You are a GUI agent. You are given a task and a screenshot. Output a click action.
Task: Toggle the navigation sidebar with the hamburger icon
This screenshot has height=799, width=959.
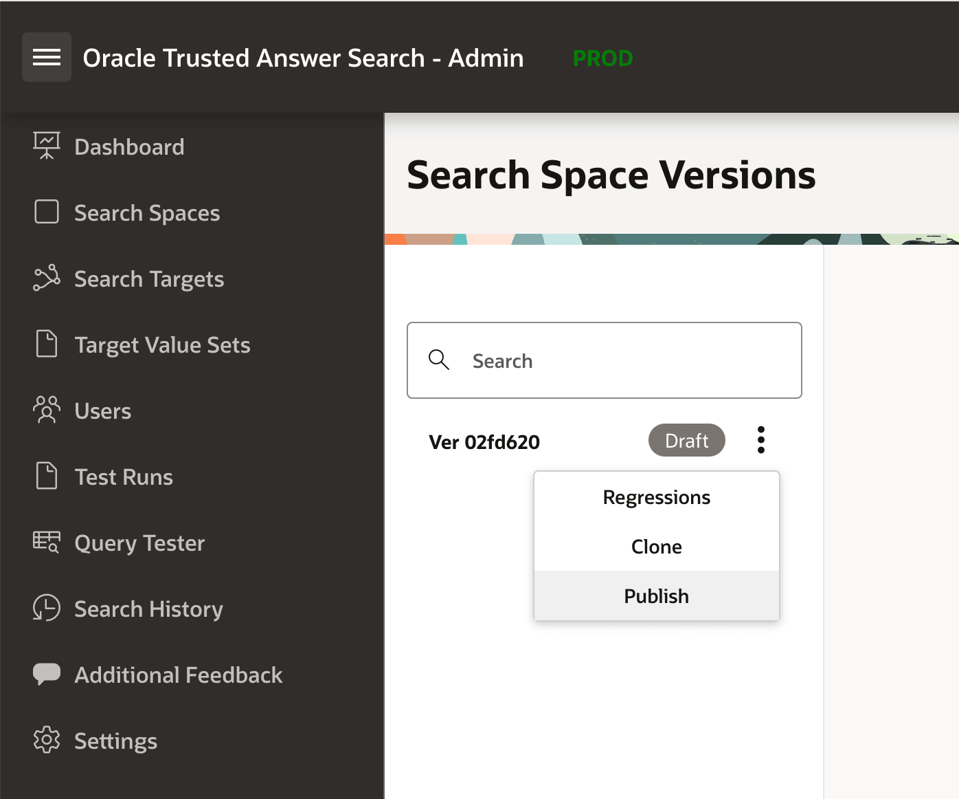(x=46, y=56)
